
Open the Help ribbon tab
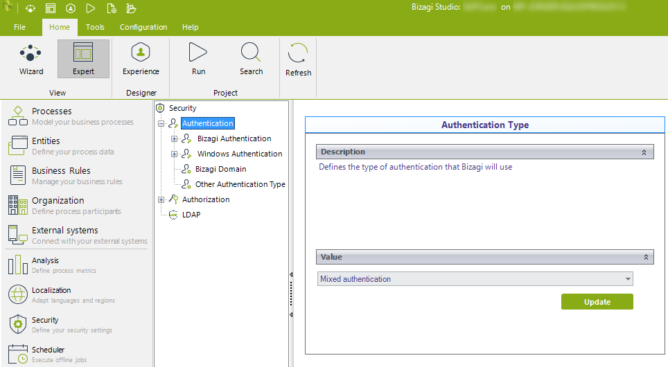coord(191,27)
